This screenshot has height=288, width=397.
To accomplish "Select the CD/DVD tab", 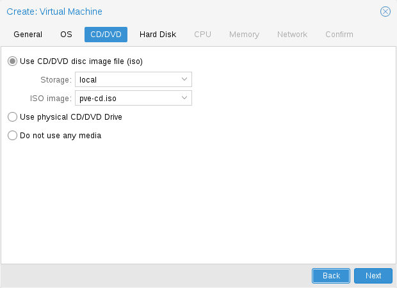I will pos(106,35).
